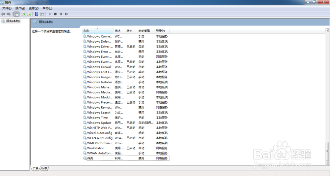Click the Forward arrow toolbar icon

click(9, 14)
